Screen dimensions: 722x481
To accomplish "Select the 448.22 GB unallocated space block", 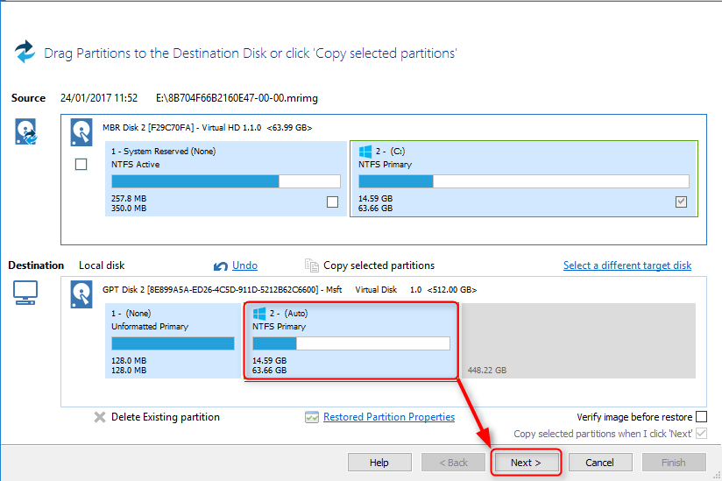I will point(578,341).
